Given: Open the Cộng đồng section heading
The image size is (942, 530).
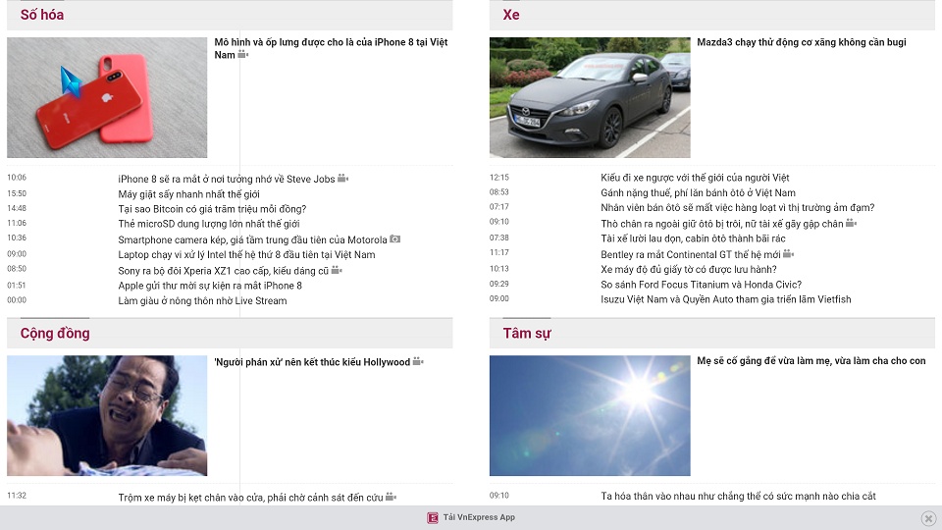Looking at the screenshot, I should tap(55, 333).
